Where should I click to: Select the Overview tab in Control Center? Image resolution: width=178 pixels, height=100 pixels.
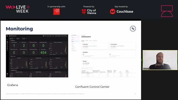83,41
